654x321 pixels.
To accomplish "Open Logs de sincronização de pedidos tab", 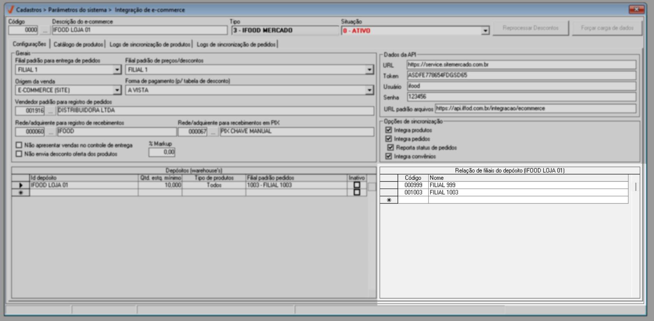I will [236, 44].
